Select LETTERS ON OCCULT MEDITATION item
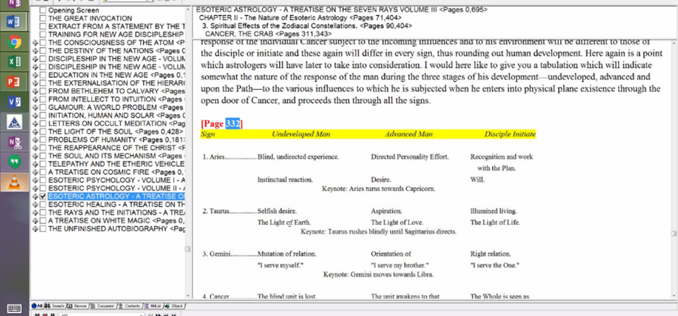Viewport: 678px width, 316px height. [117, 123]
